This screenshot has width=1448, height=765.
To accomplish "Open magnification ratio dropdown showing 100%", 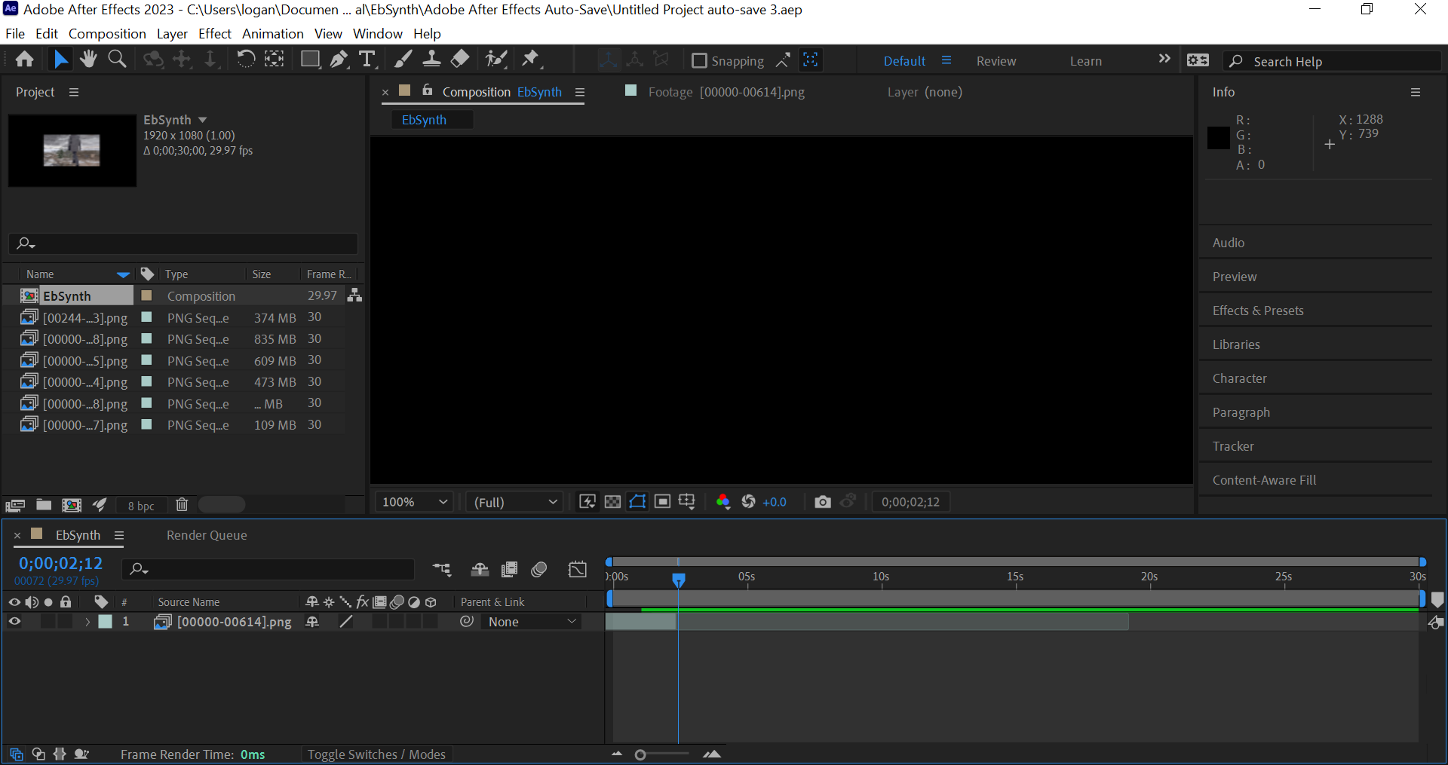I will pyautogui.click(x=415, y=502).
